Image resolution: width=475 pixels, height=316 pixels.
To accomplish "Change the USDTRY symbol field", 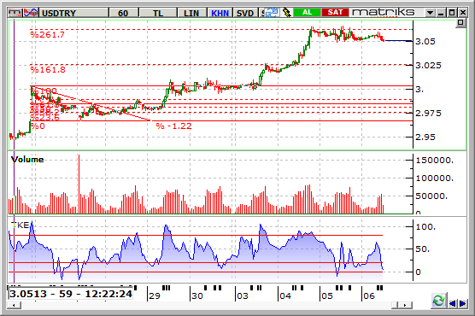I will click(74, 13).
